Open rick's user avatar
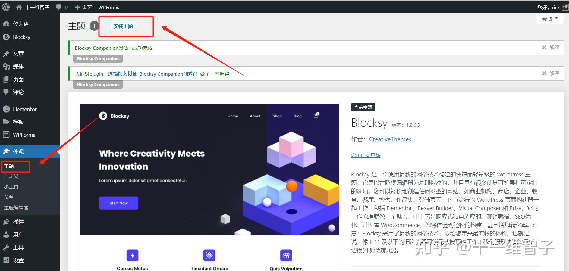This screenshot has width=569, height=271. coord(565,7)
